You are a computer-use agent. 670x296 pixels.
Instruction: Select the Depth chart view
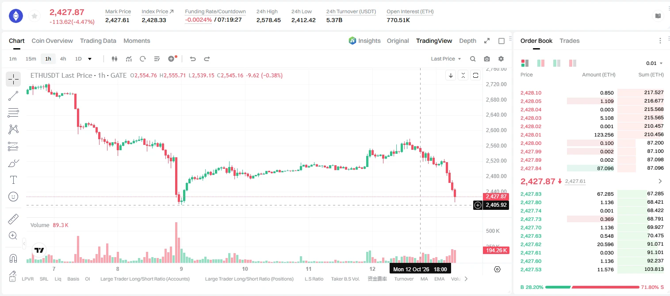(x=467, y=41)
